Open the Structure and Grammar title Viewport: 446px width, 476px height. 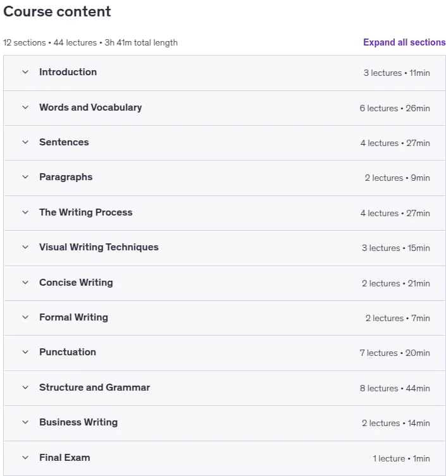coord(94,388)
